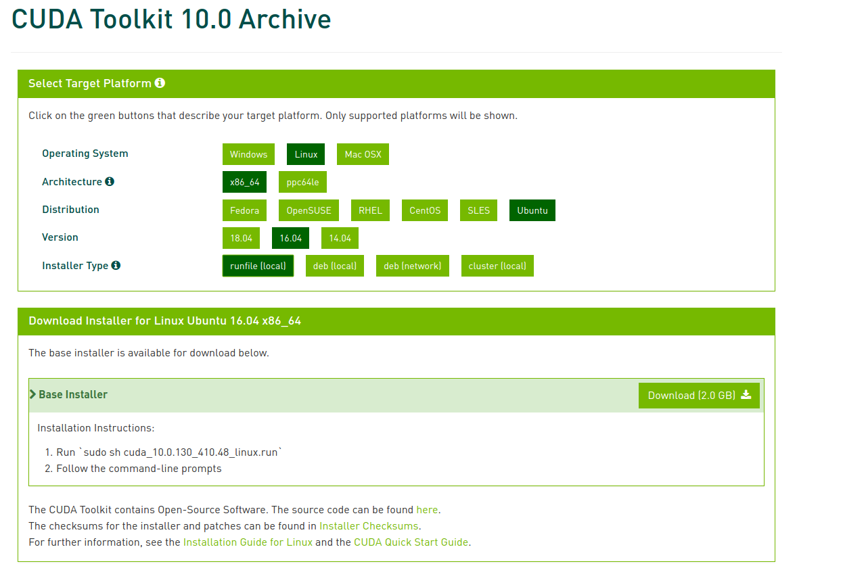Open Installation Guide for Linux link
866x566 pixels.
(x=248, y=542)
